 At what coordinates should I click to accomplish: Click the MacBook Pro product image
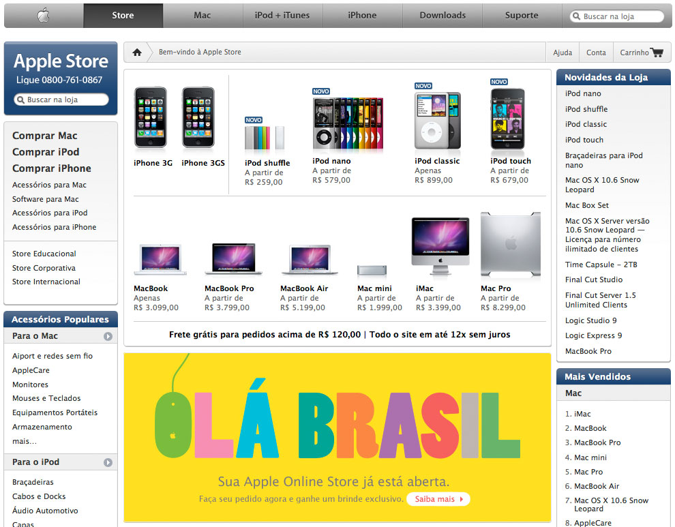(x=233, y=259)
